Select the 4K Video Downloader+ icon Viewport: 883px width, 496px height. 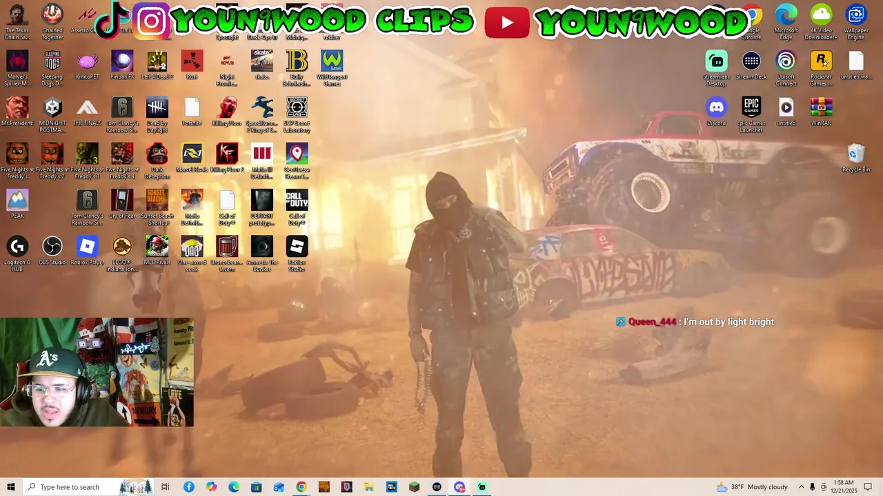coord(821,21)
